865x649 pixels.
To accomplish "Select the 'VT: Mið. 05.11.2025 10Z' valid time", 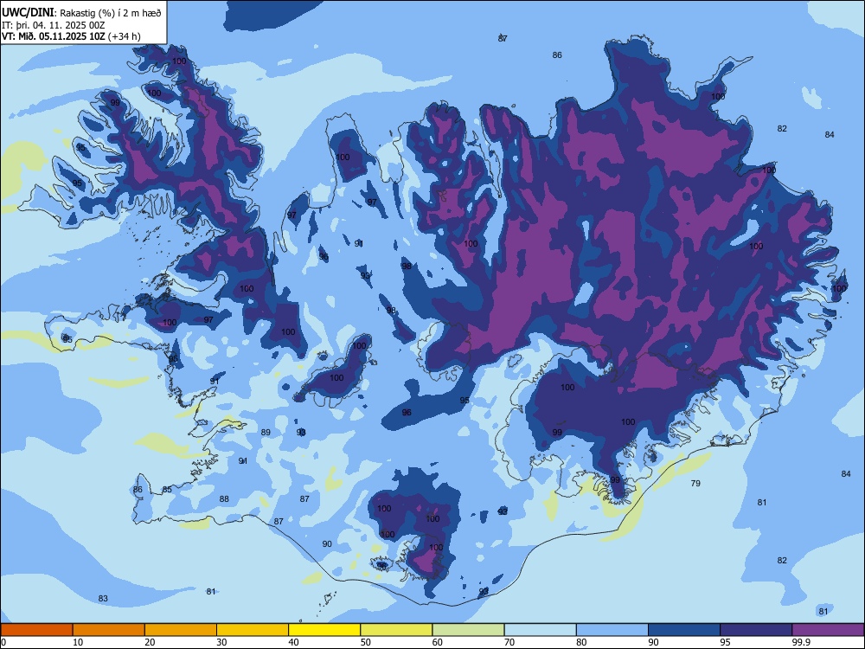I will [x=54, y=36].
